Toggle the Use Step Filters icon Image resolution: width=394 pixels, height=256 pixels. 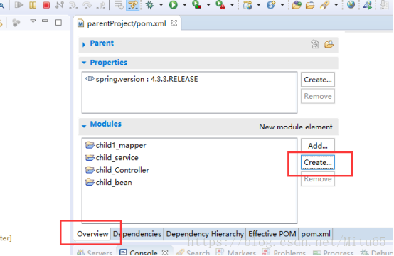click(133, 5)
